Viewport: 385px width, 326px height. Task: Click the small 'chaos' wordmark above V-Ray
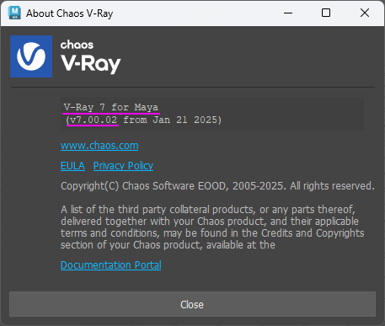(77, 45)
